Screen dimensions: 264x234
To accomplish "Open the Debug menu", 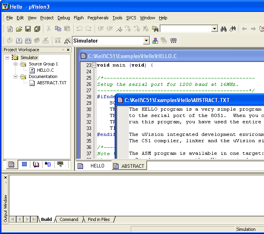I will pyautogui.click(x=64, y=18).
